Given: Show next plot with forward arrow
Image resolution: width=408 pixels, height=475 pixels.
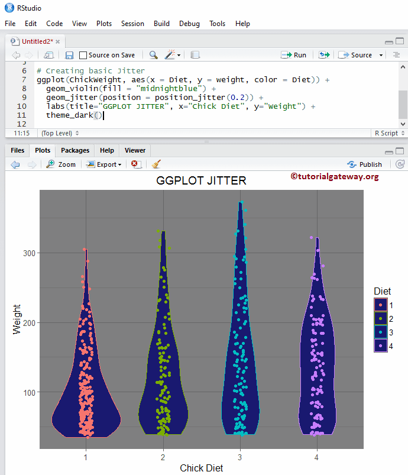Looking at the screenshot, I should (x=32, y=164).
